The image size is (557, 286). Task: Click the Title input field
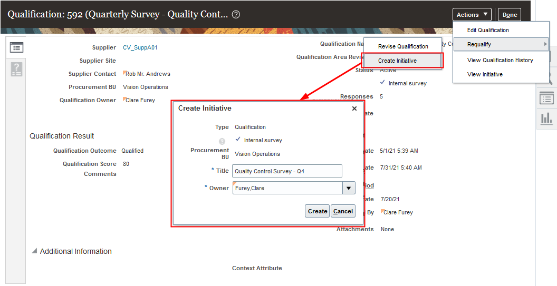[287, 171]
